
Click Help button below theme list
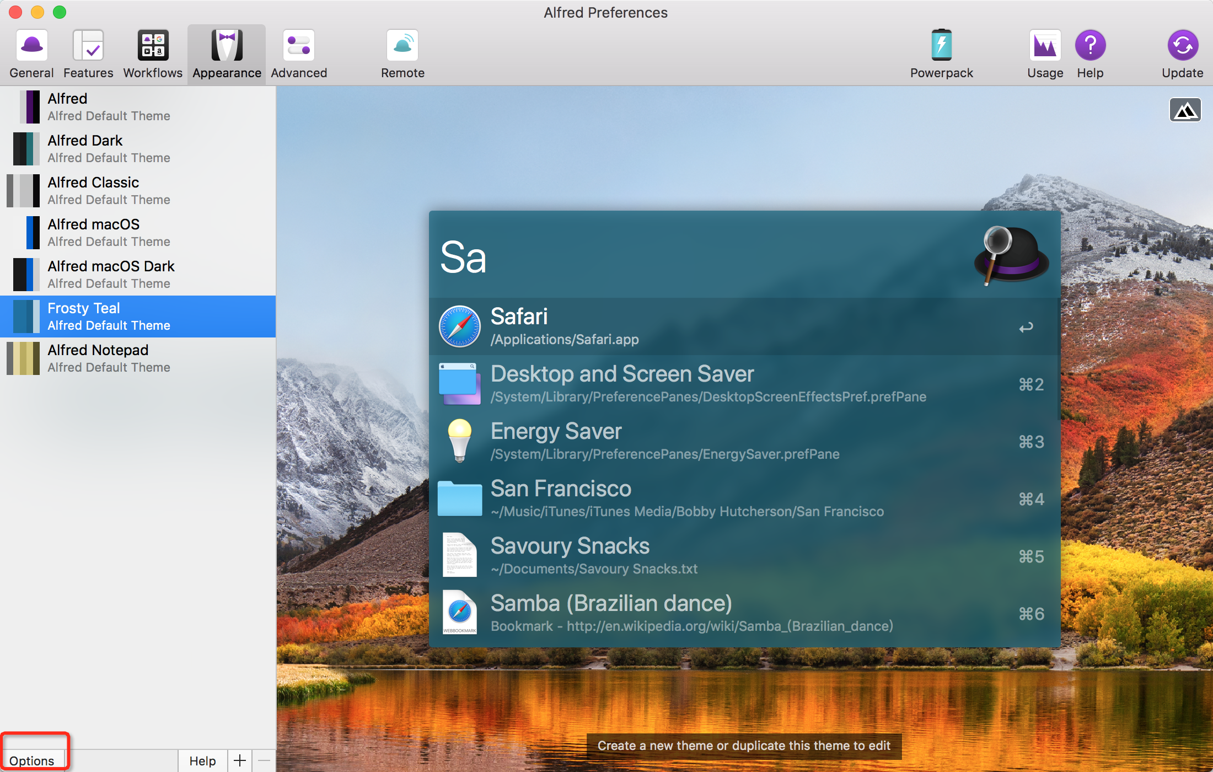click(202, 760)
